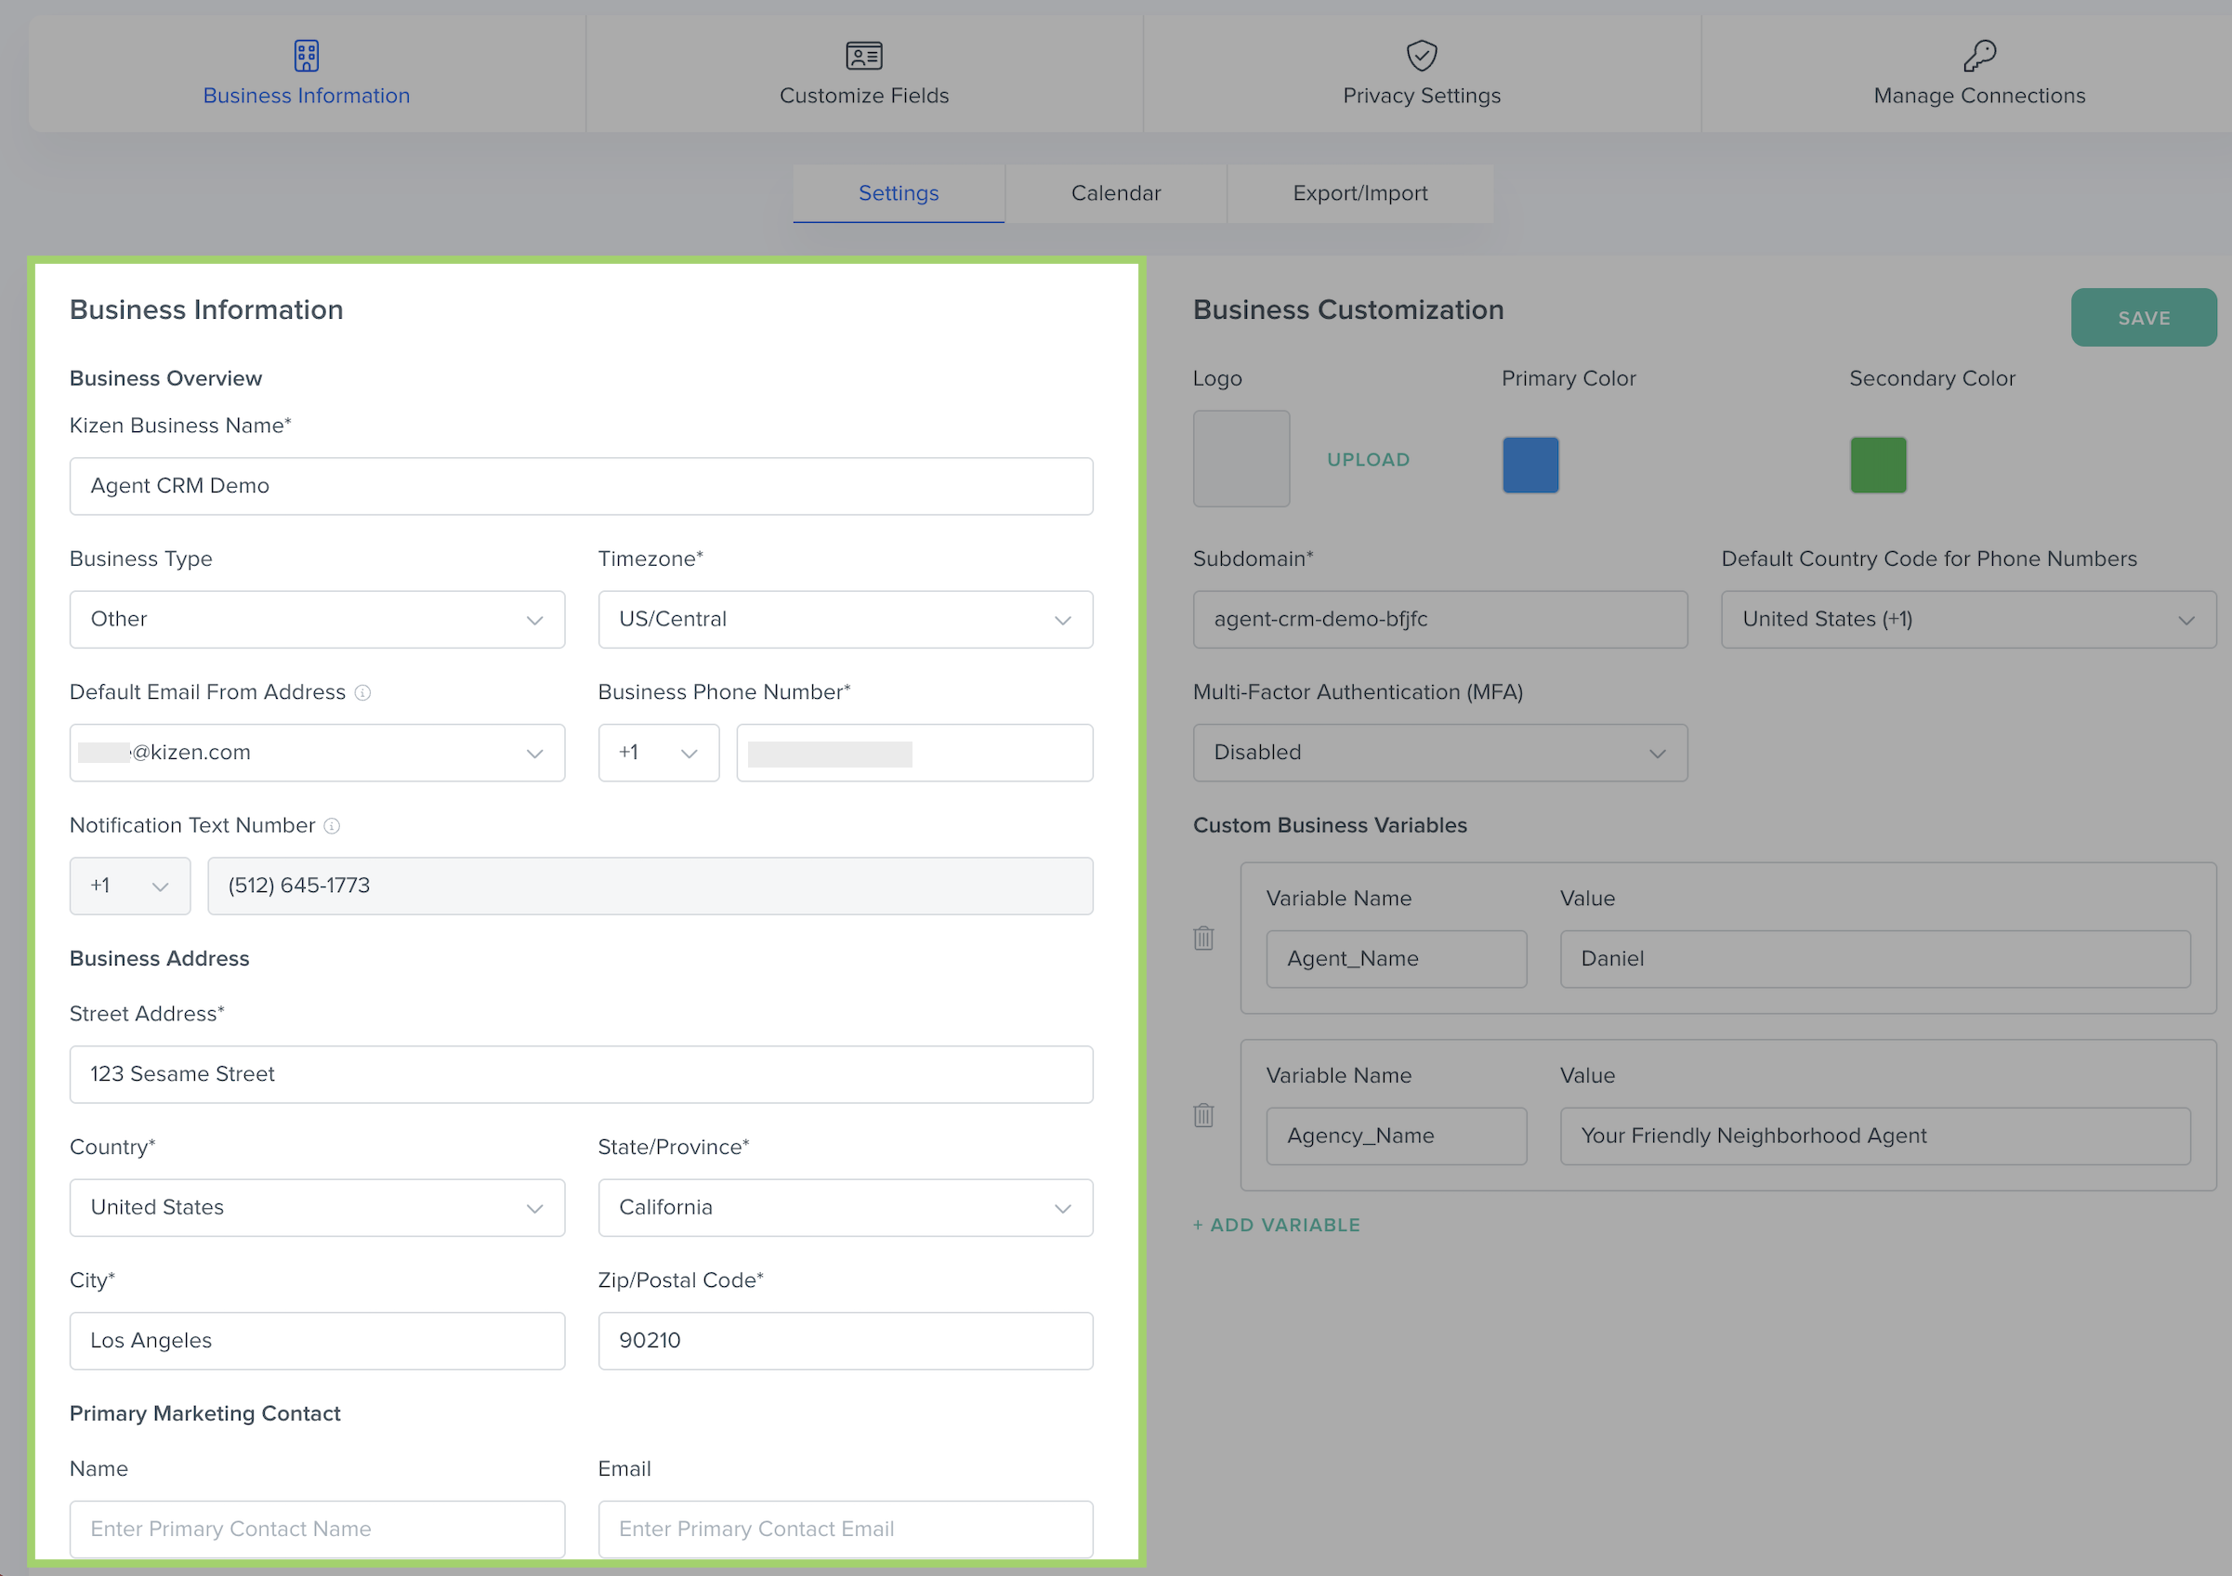Image resolution: width=2232 pixels, height=1576 pixels.
Task: Click the Privacy Settings shield icon
Action: (x=1421, y=56)
